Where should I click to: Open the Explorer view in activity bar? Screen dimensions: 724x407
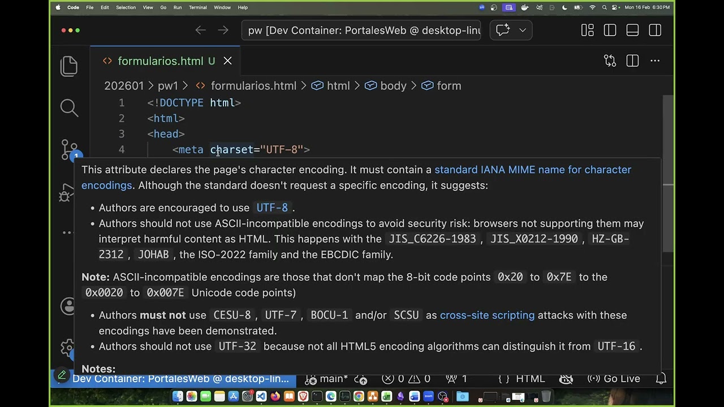69,66
